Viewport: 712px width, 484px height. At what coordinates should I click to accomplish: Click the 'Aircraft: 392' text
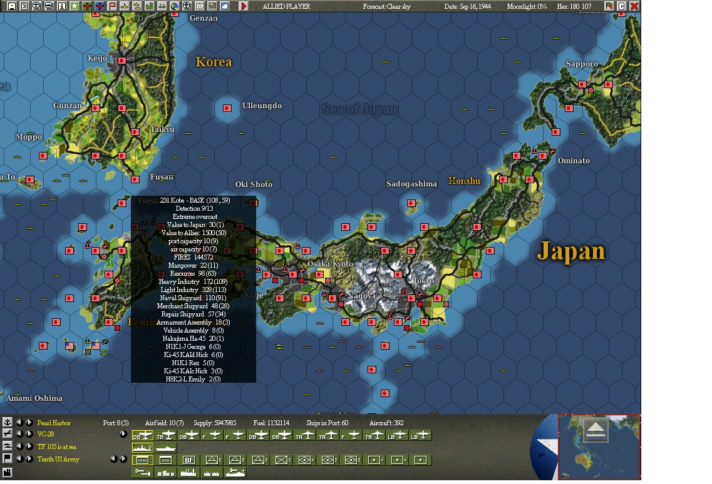click(x=386, y=423)
